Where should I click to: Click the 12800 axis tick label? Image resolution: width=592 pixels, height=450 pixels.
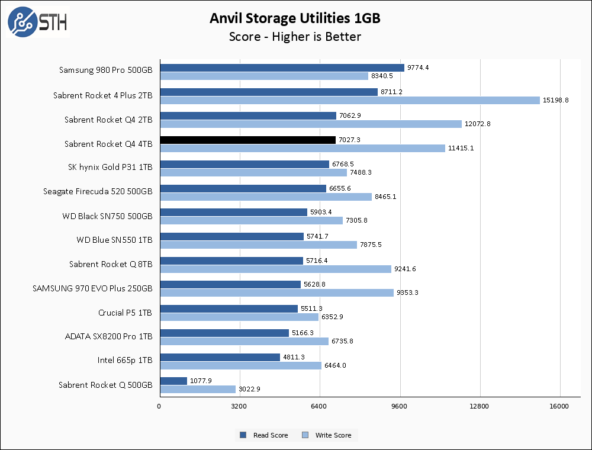click(x=479, y=406)
